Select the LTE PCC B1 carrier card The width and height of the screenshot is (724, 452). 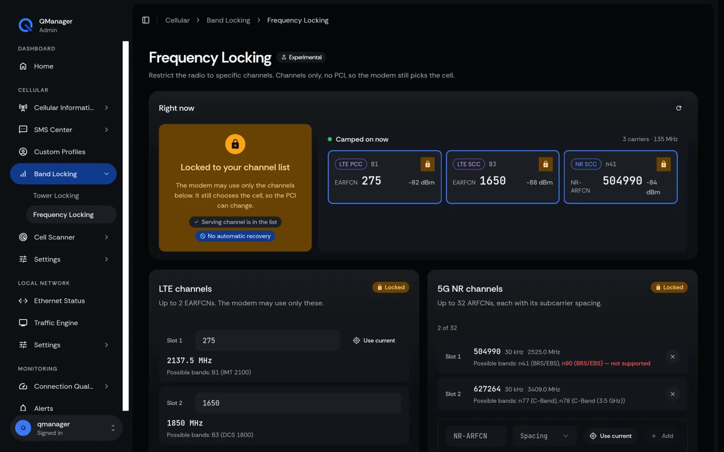pos(385,177)
